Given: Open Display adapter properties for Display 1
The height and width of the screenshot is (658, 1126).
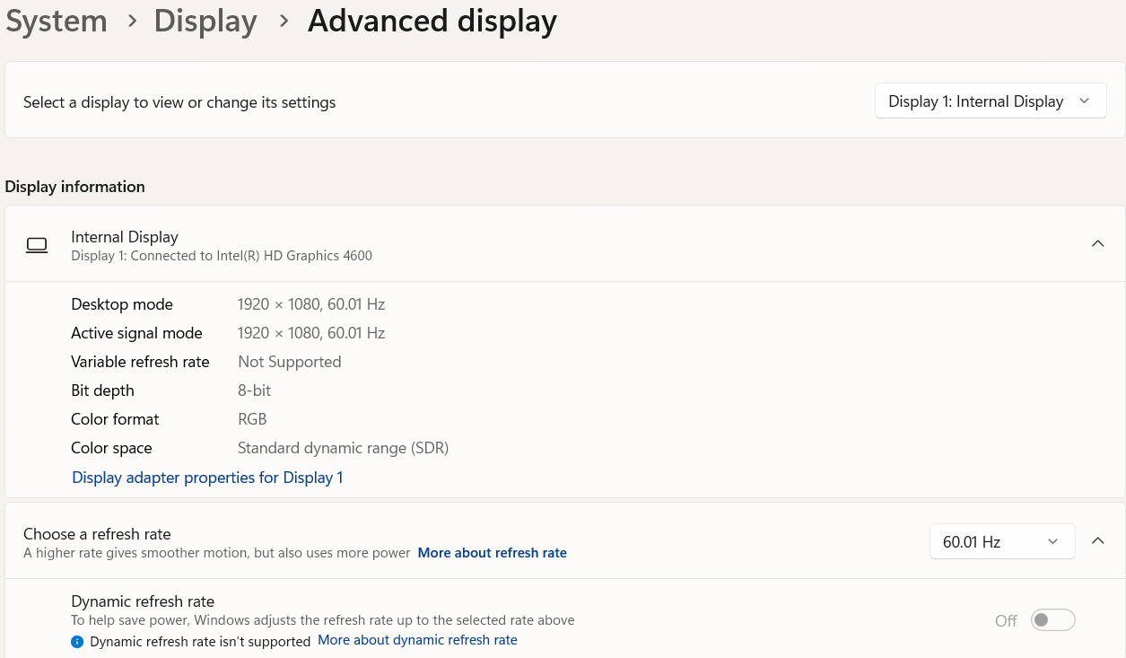Looking at the screenshot, I should (x=207, y=478).
